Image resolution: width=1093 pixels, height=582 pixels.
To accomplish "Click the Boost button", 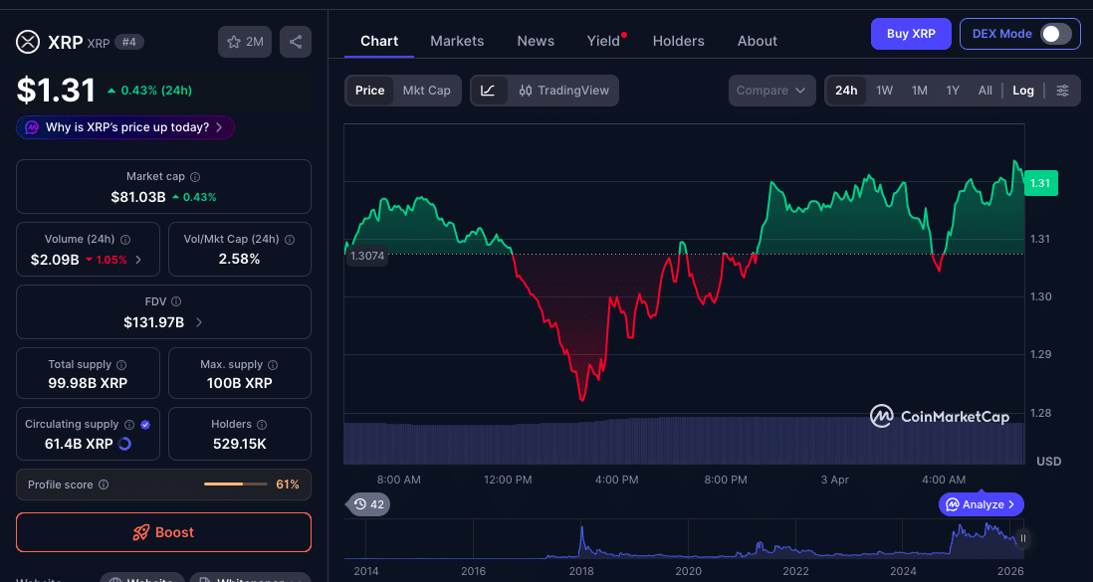I will click(x=163, y=532).
